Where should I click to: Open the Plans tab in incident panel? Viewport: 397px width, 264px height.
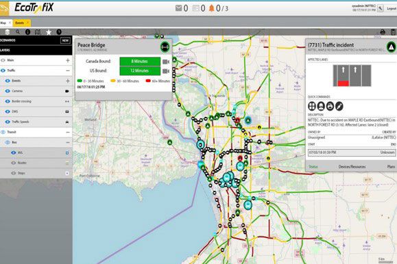[391, 167]
